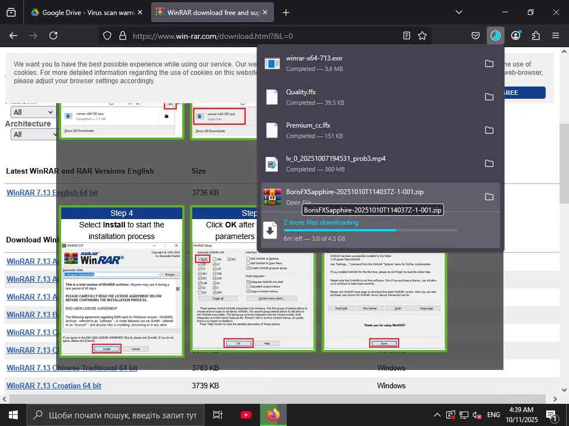Go back using the browser back arrow
This screenshot has height=426, width=569.
[13, 35]
